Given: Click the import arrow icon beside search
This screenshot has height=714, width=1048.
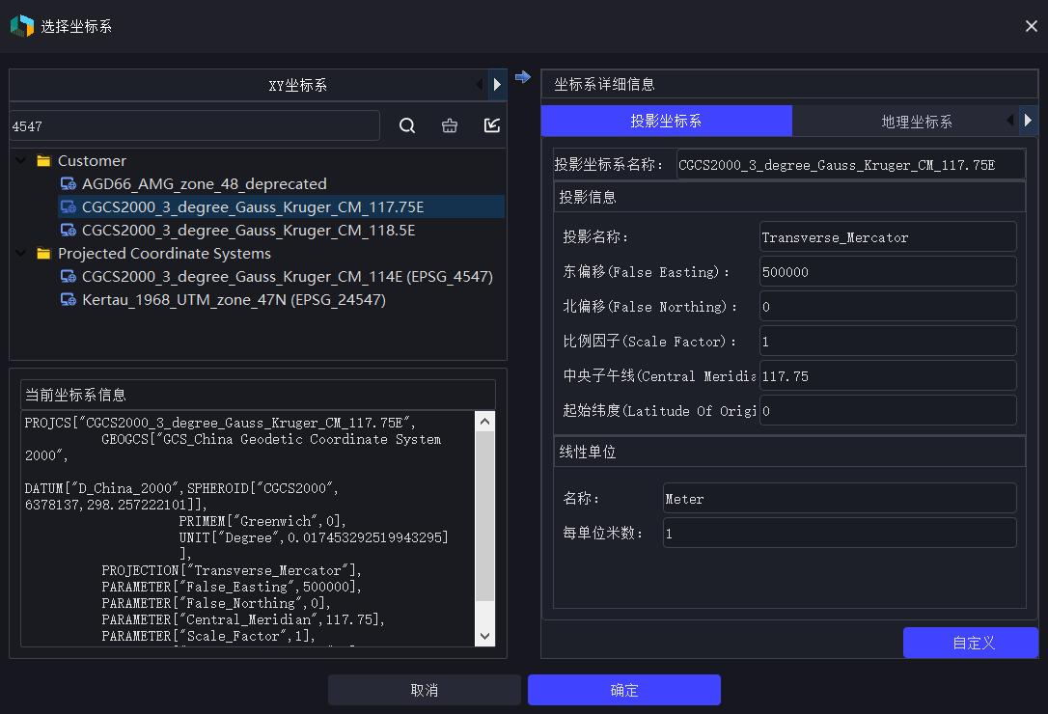Looking at the screenshot, I should point(492,125).
